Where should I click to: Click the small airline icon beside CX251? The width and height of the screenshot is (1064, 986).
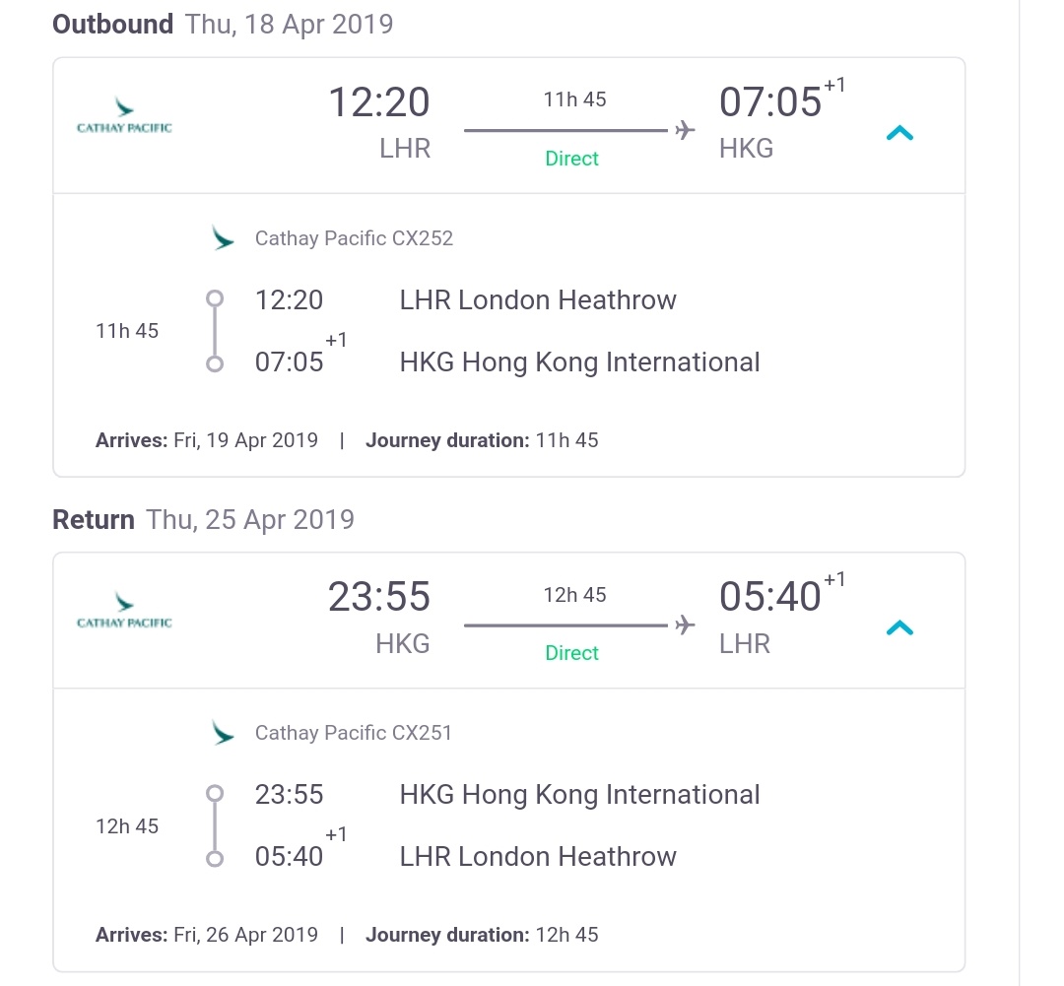(224, 733)
